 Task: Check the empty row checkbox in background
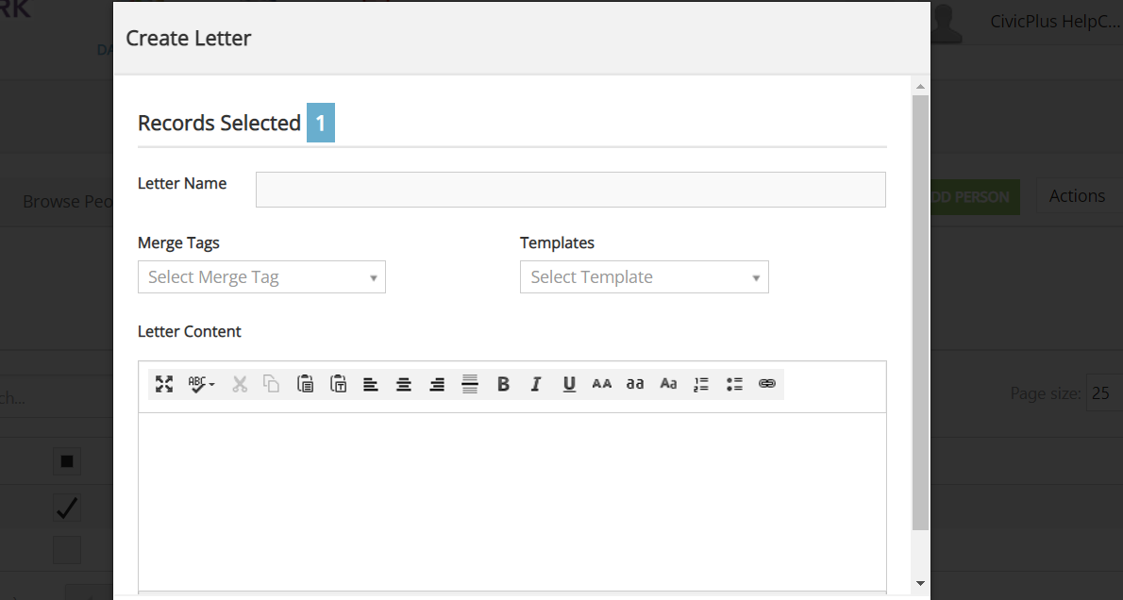67,550
